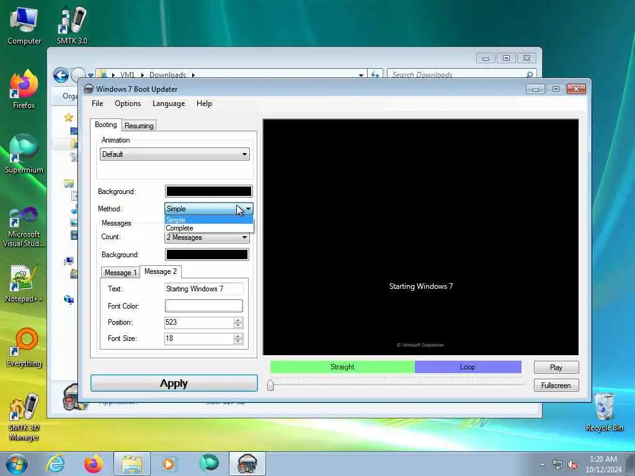Click the VM1 breadcrumb in Explorer
This screenshot has height=476, width=635.
(127, 75)
